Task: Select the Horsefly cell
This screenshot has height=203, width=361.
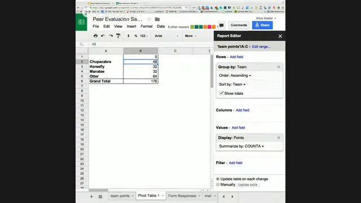Action: [106, 67]
